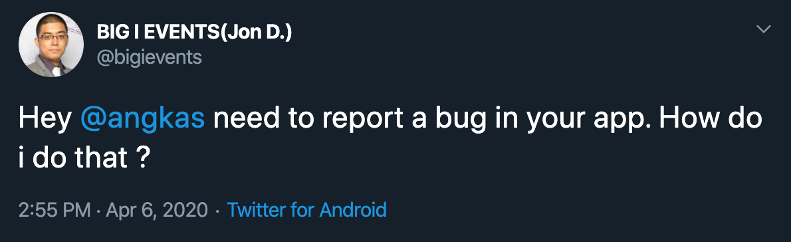Click the Apr 6, 2020 date
This screenshot has height=242, width=791.
157,209
